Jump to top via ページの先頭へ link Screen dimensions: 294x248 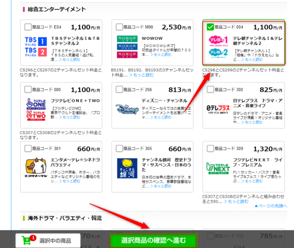271,206
